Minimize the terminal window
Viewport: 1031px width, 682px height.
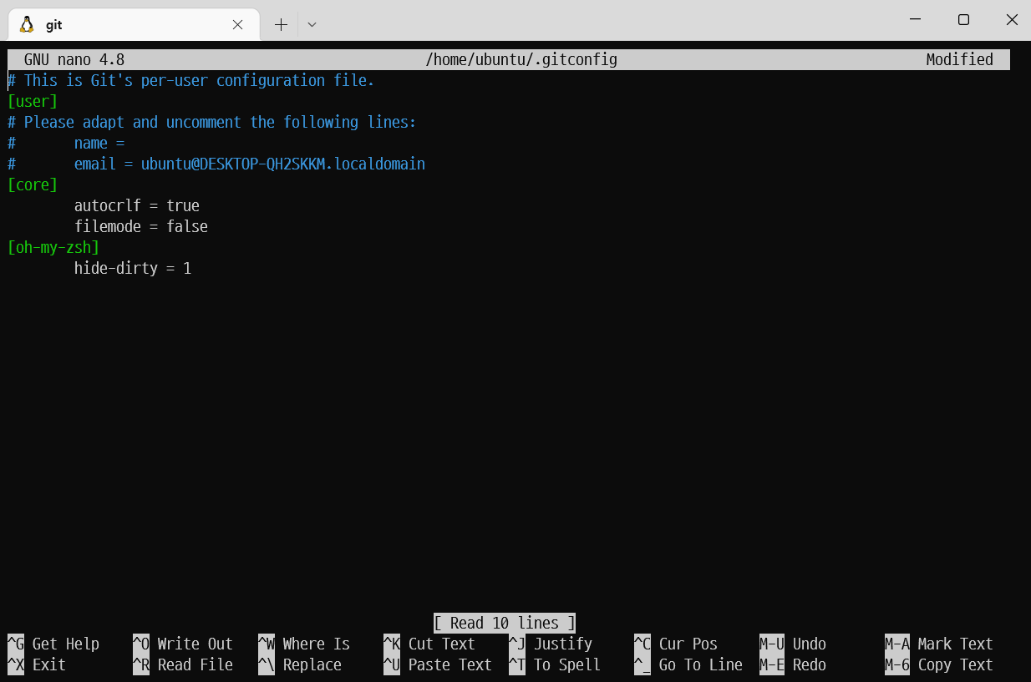pos(915,20)
